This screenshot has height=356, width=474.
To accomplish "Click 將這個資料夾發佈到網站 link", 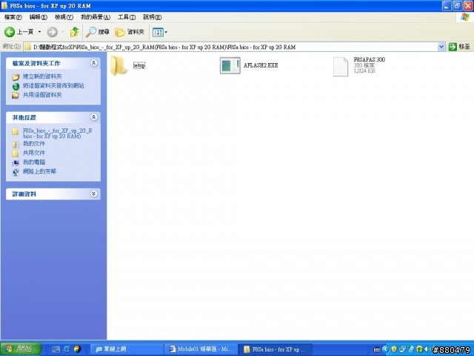I will coord(53,86).
